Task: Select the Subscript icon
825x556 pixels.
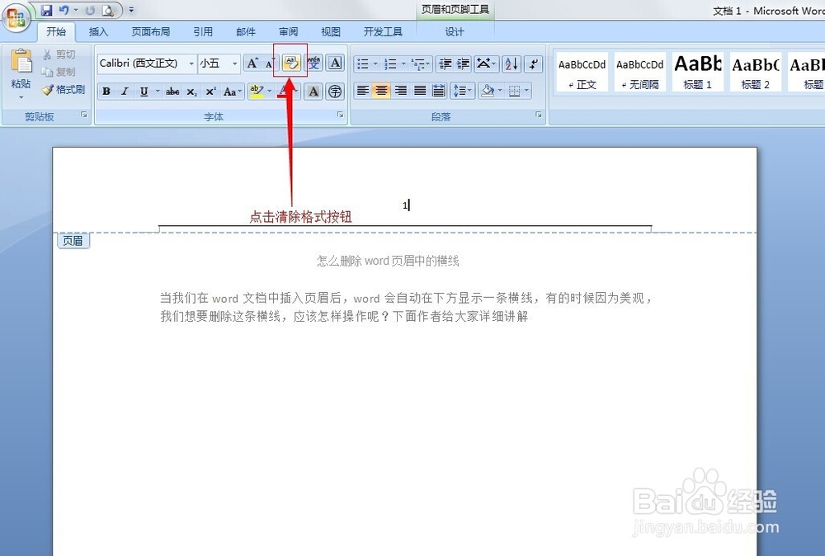Action: [x=191, y=91]
